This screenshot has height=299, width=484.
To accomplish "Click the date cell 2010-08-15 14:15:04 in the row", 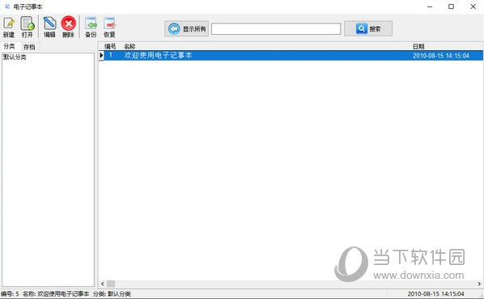I will coord(441,56).
